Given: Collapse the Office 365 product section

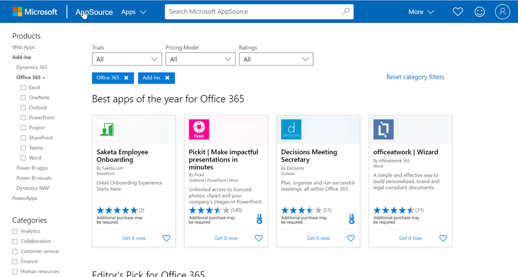Looking at the screenshot, I should pos(31,77).
